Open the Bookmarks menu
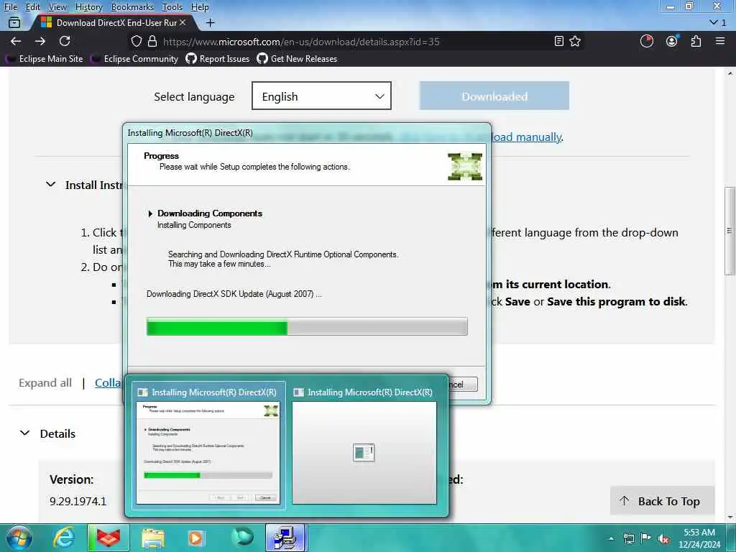Image resolution: width=736 pixels, height=552 pixels. point(132,7)
